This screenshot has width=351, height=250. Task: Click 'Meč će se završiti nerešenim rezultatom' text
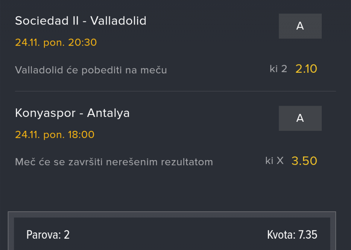[114, 162]
